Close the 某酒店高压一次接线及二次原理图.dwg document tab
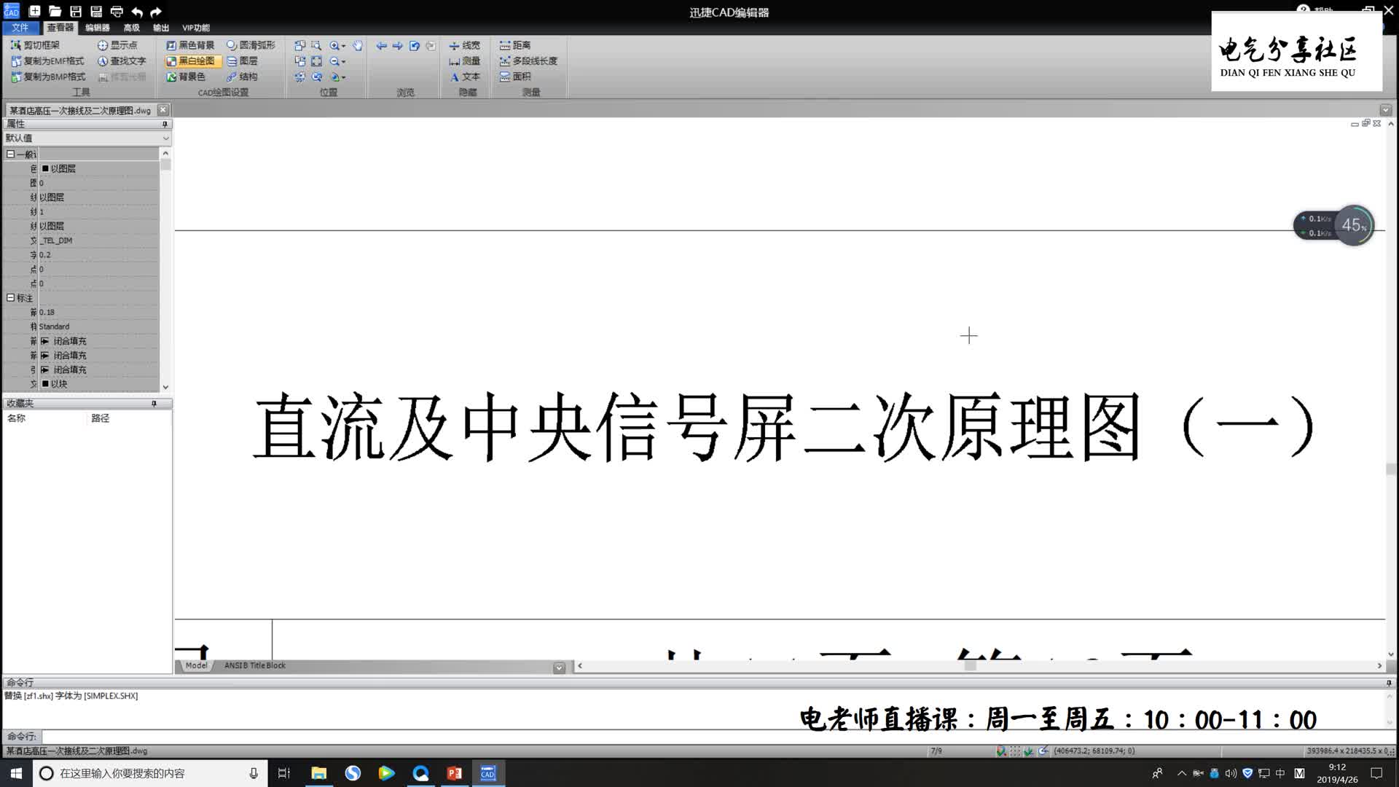This screenshot has height=787, width=1399. 163,110
